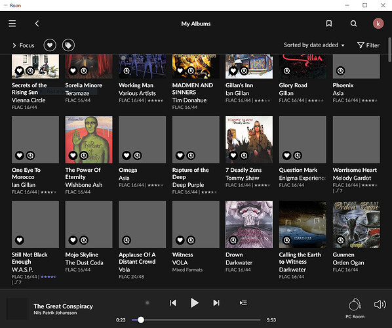Click the badge icon on the Phoenix album

point(340,71)
